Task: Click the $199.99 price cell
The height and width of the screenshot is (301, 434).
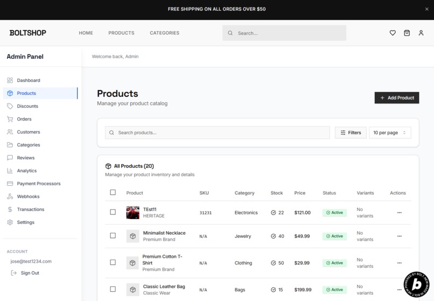Action: coord(303,290)
